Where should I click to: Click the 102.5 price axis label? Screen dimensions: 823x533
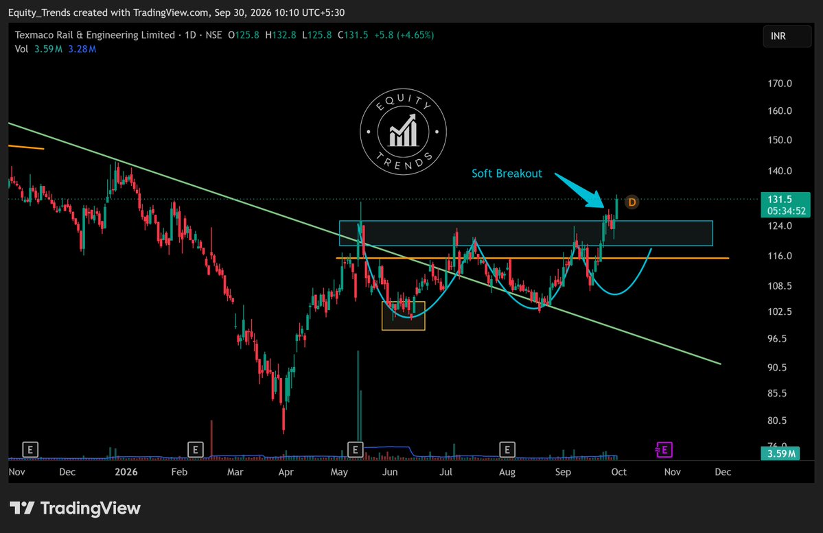coord(780,311)
